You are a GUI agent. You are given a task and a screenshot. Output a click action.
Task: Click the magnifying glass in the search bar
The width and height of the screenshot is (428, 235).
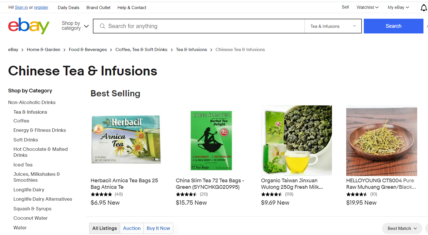pyautogui.click(x=102, y=26)
